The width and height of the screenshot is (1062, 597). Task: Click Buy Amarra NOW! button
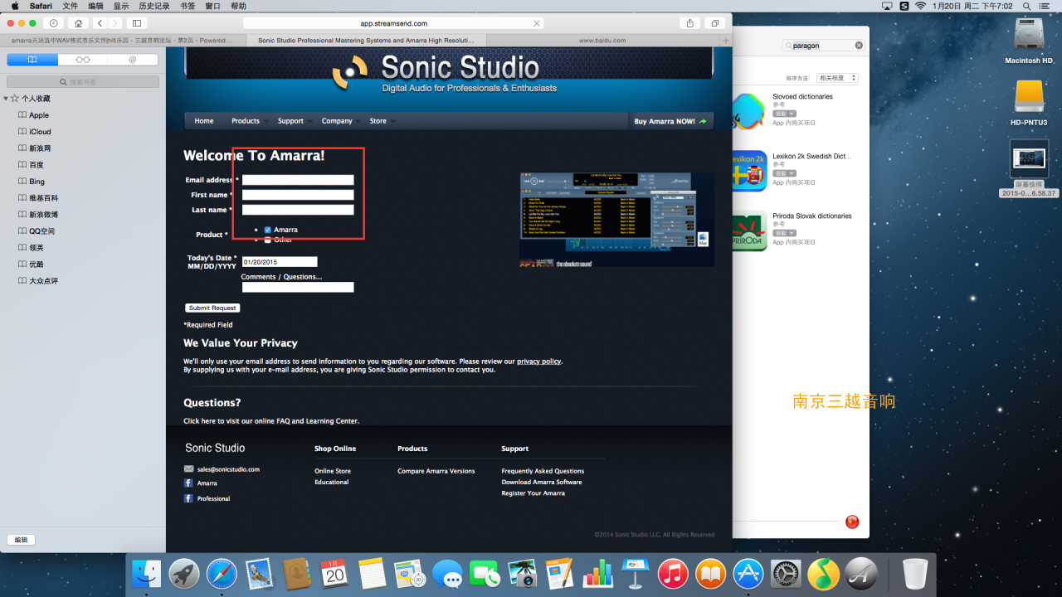tap(670, 121)
